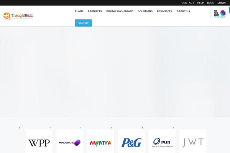
Task: Click the ThoughtBuzz logo
Action: point(18,16)
